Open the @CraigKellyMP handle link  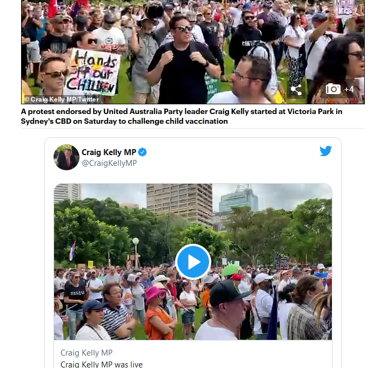[109, 163]
